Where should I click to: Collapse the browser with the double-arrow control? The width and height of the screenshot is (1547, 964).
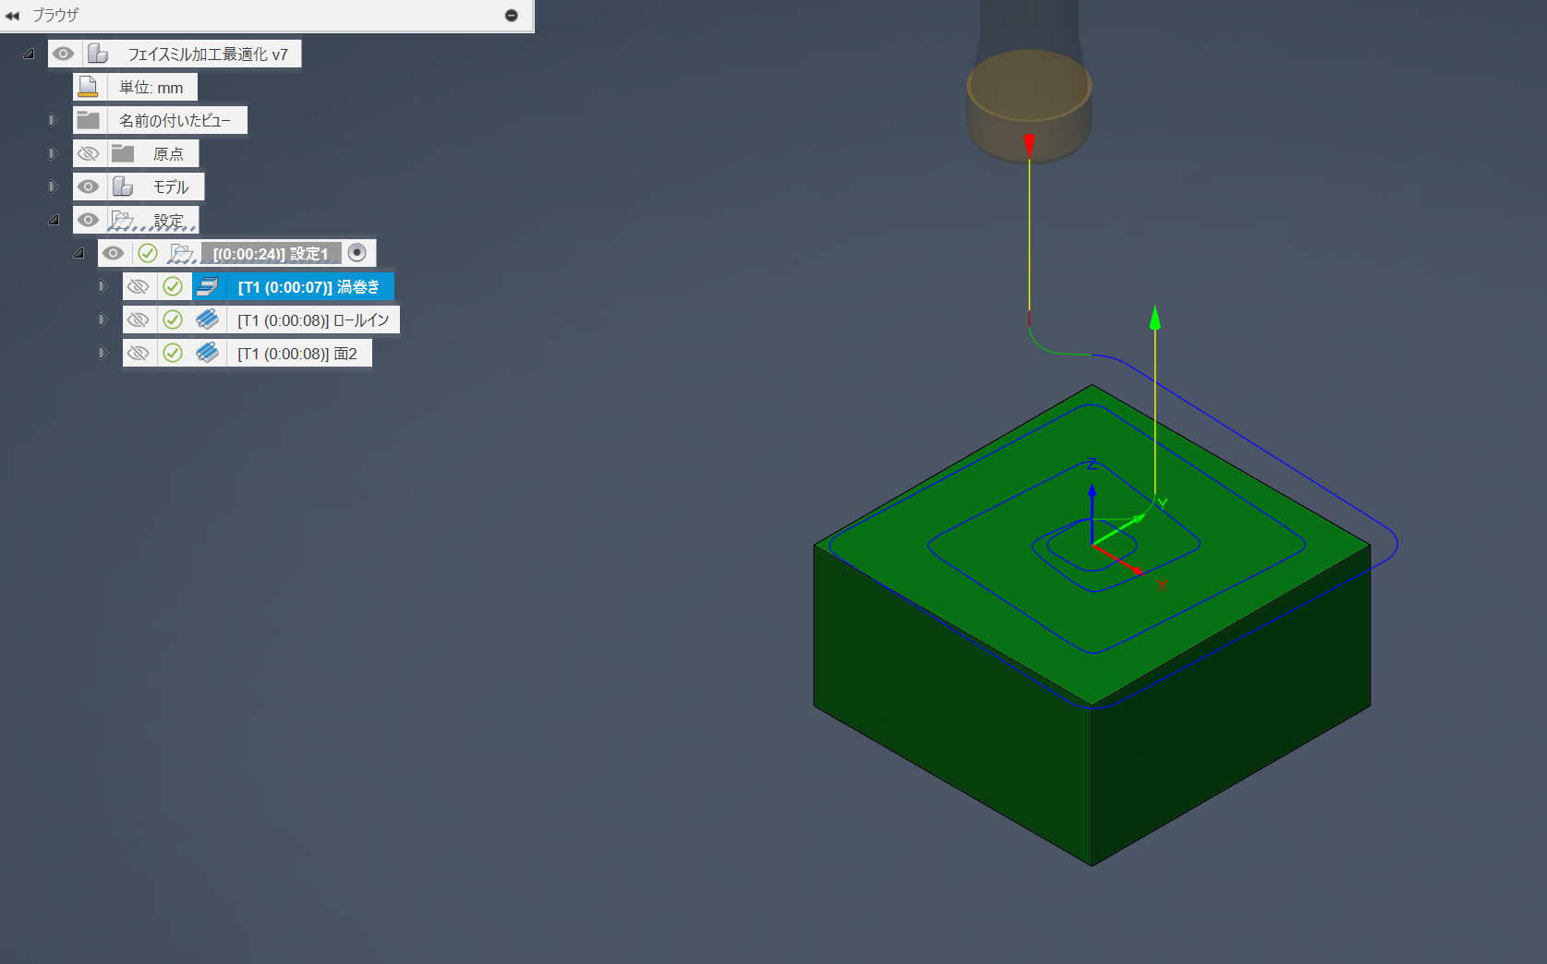click(14, 15)
